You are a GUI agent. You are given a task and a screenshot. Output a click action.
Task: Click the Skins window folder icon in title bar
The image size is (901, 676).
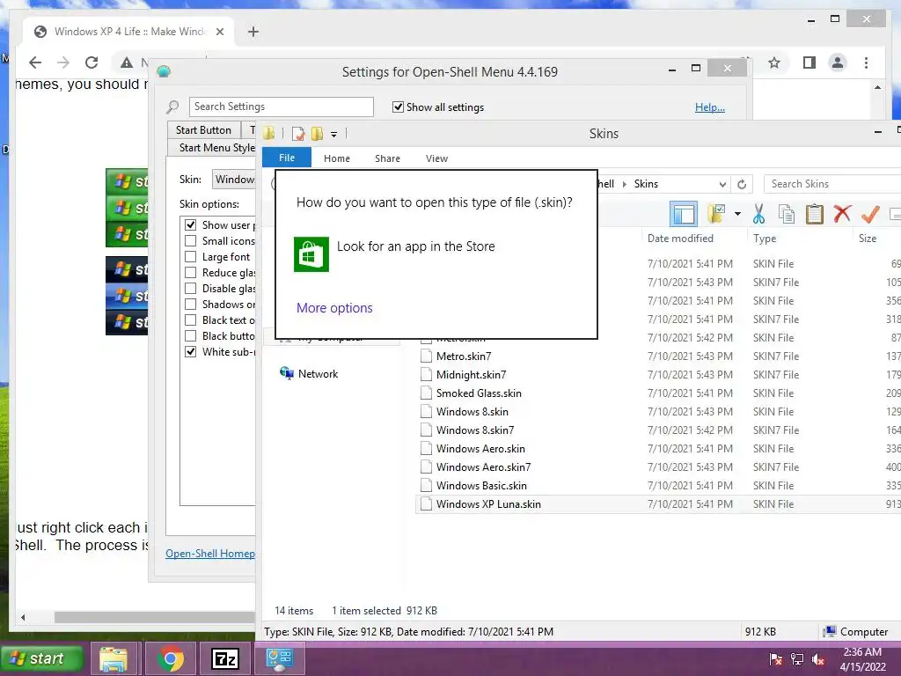click(x=269, y=134)
